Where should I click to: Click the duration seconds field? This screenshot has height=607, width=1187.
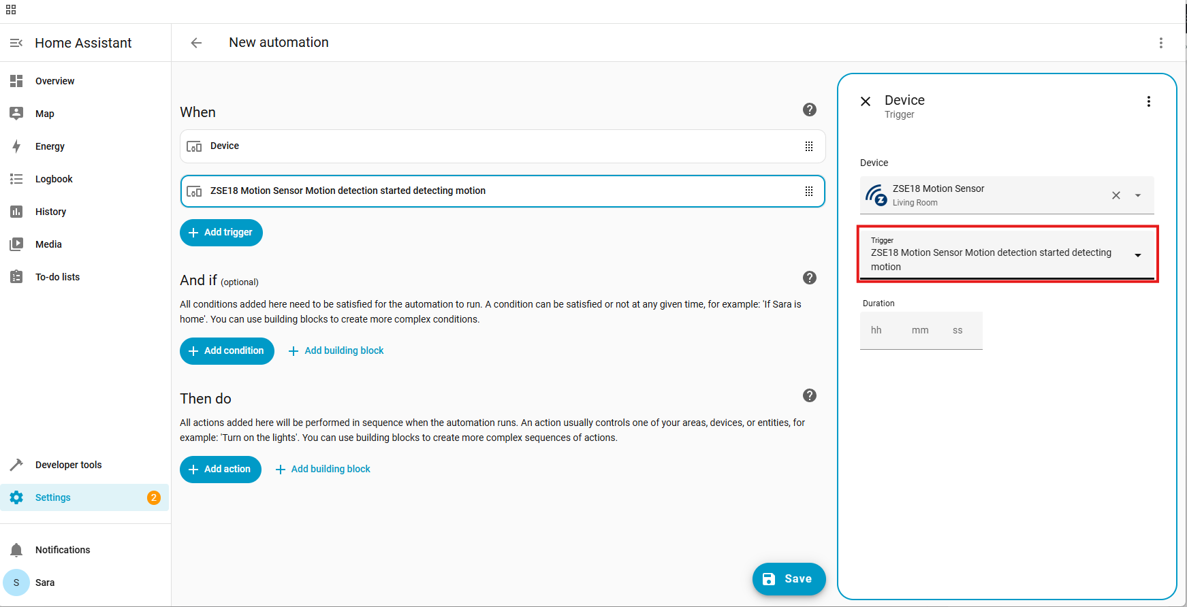pyautogui.click(x=958, y=330)
